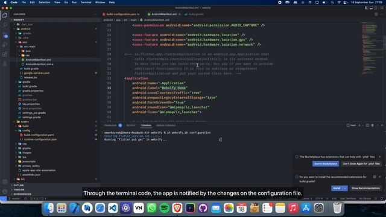Image resolution: width=386 pixels, height=217 pixels.
Task: Dismiss the Marketplace plist notification
Action: tap(379, 157)
